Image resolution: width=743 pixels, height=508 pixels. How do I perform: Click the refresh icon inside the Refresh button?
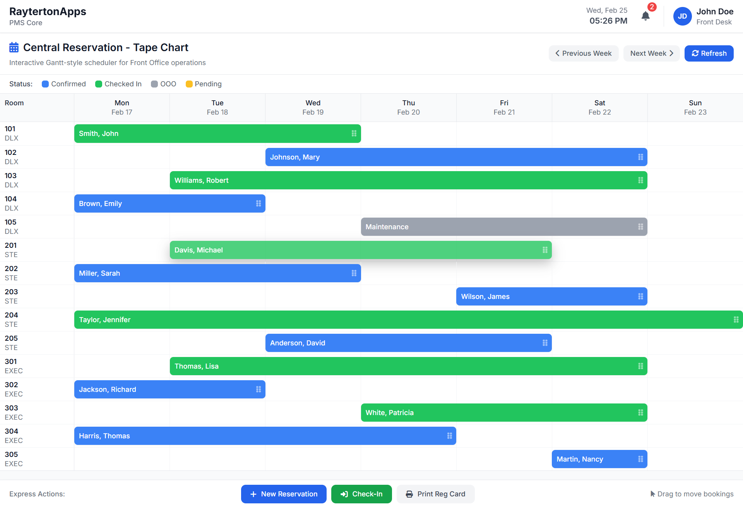coord(695,53)
